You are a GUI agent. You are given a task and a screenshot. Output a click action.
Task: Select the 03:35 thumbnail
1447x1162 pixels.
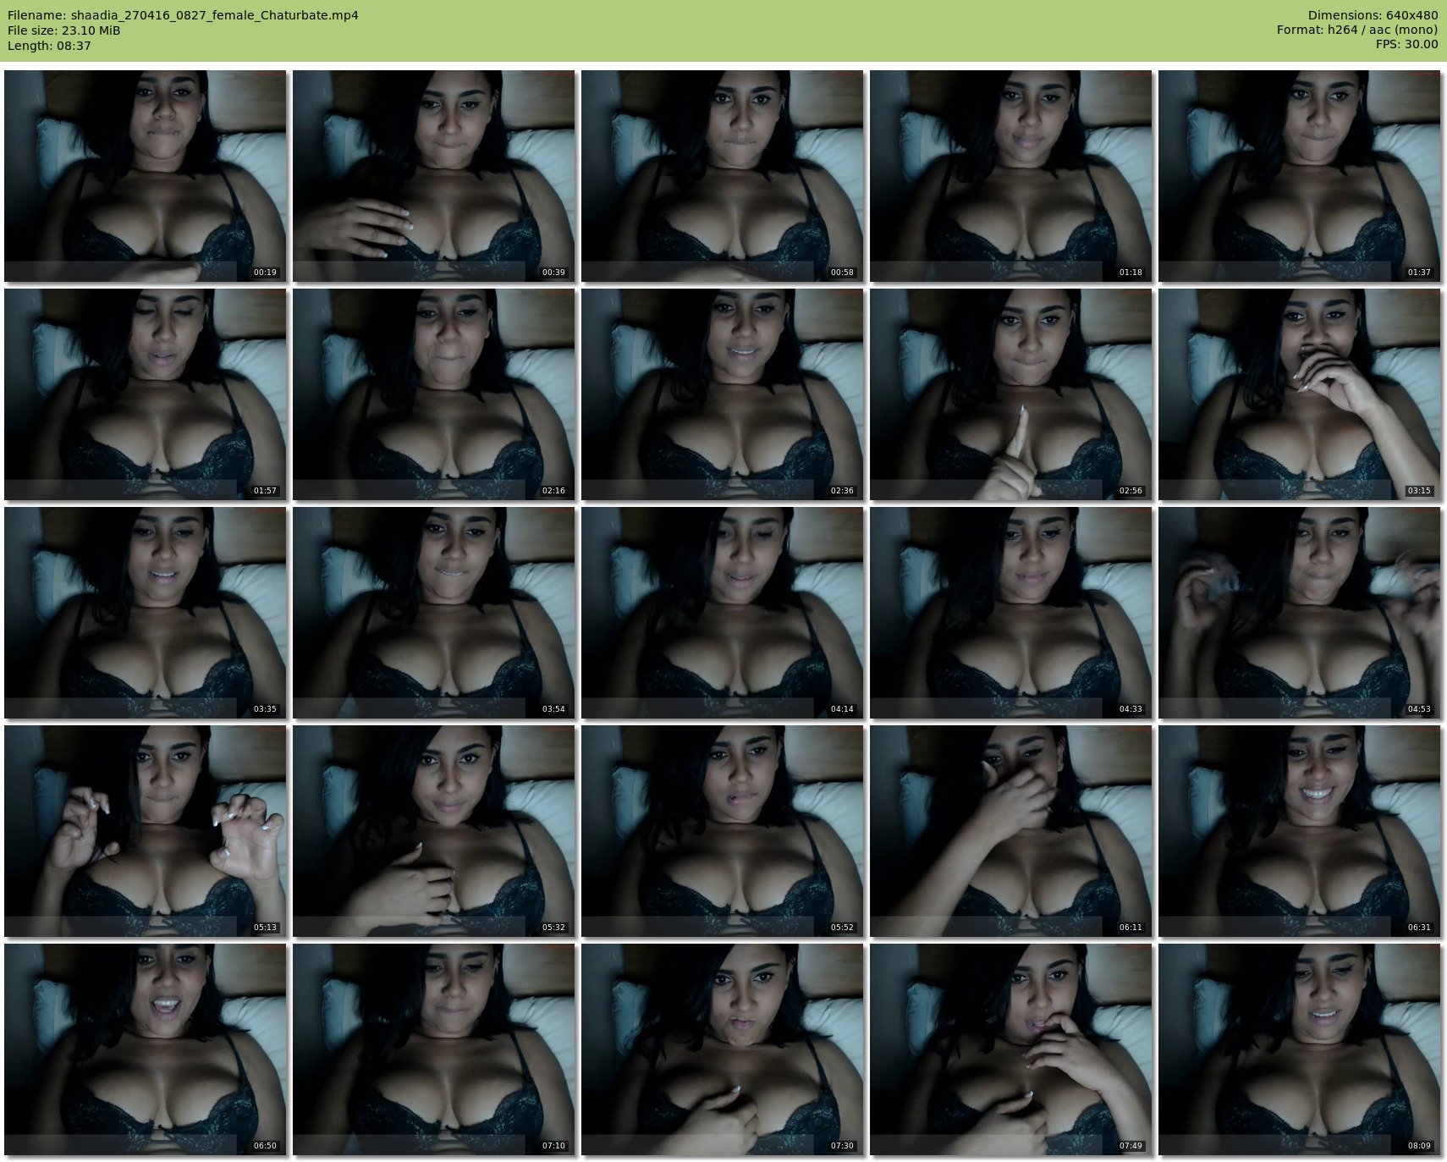145,613
